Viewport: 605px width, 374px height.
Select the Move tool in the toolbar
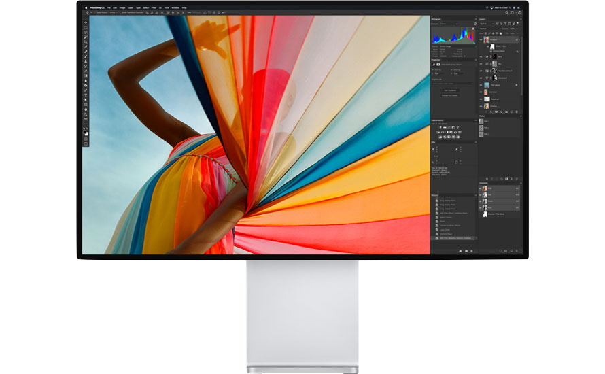click(86, 22)
